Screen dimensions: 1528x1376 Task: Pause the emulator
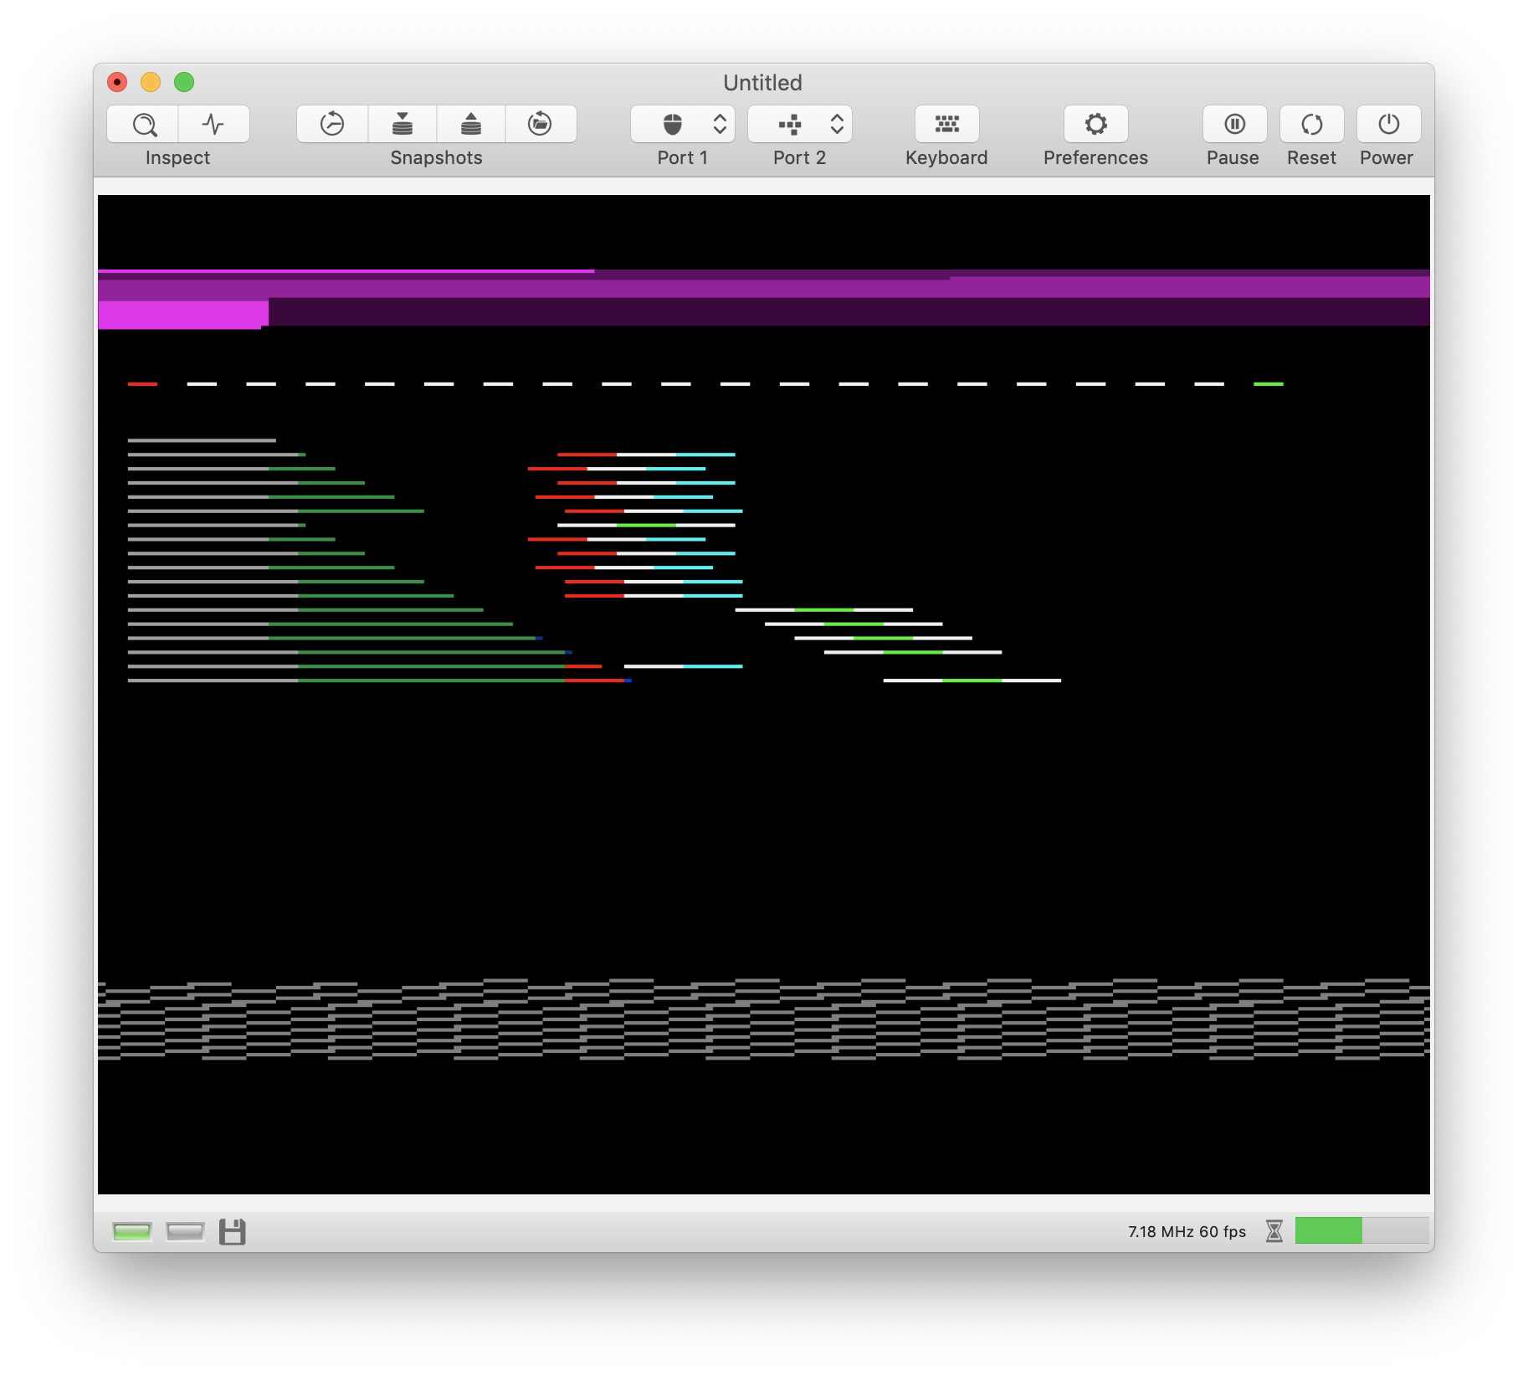click(1234, 125)
